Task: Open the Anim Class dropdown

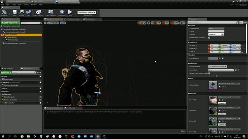Action: point(221,70)
